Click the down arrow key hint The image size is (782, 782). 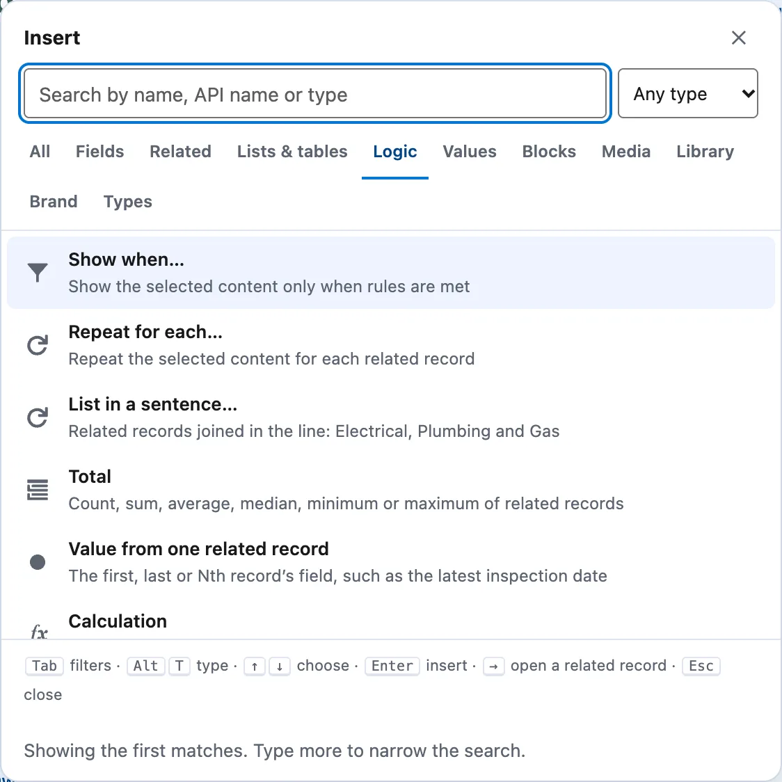click(x=280, y=667)
